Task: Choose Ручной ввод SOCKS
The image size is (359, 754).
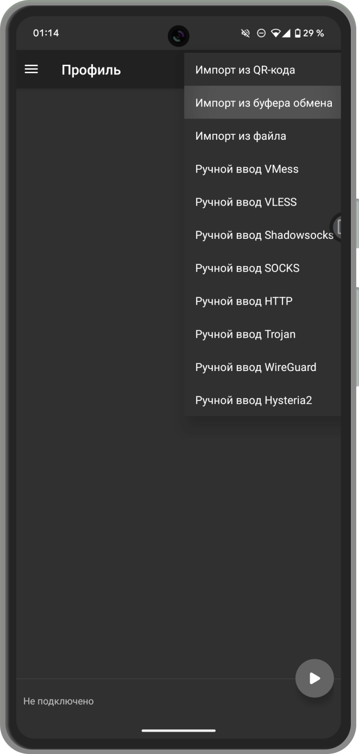Action: coord(262,268)
